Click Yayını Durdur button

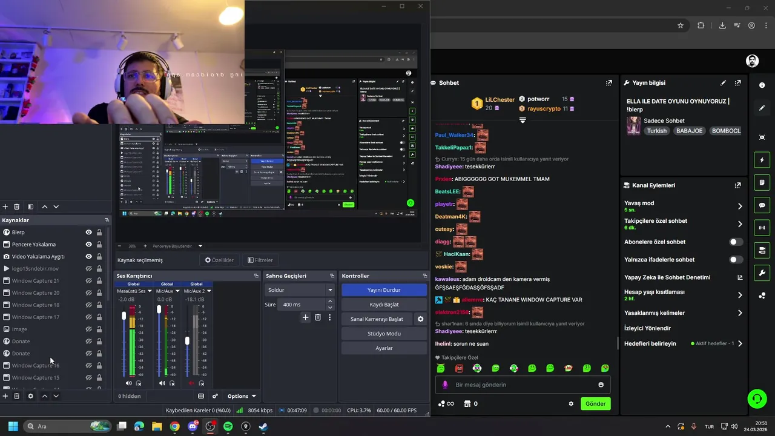[x=384, y=290]
